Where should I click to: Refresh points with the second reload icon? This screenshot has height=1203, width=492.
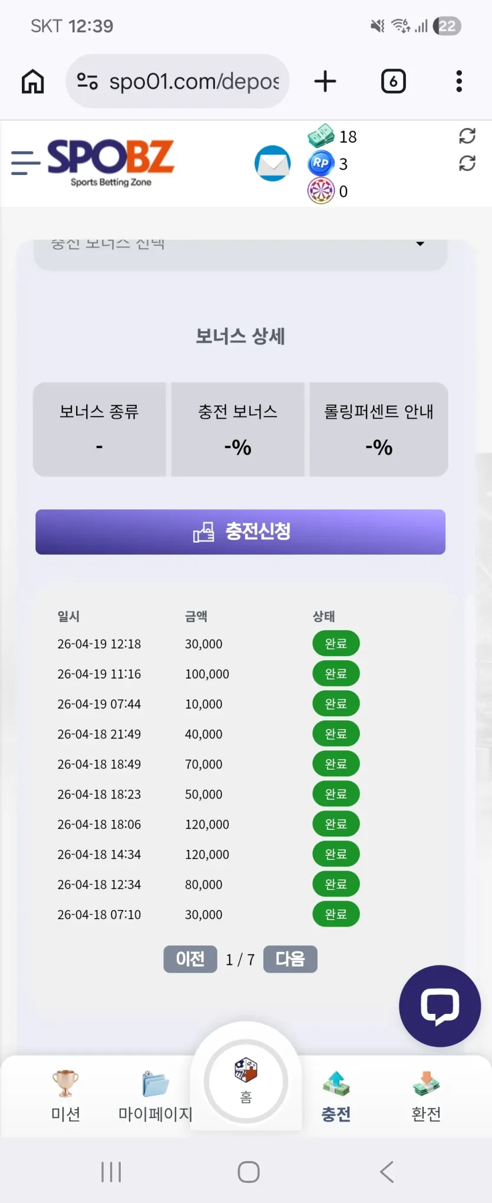(467, 163)
